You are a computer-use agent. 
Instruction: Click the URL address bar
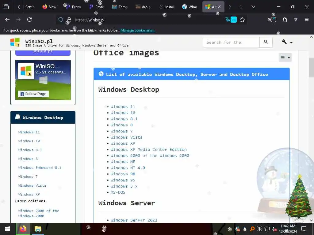(x=148, y=20)
